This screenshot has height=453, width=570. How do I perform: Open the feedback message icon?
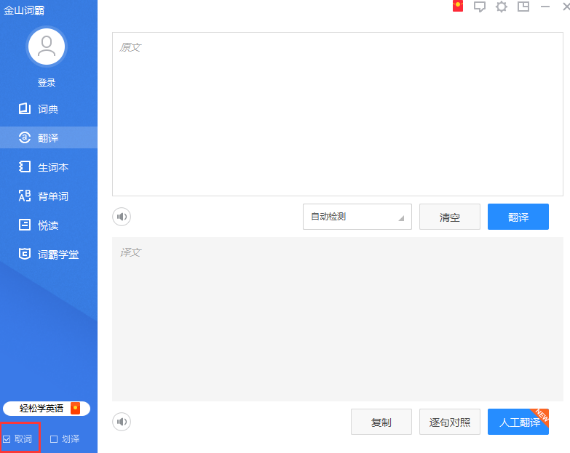(480, 7)
